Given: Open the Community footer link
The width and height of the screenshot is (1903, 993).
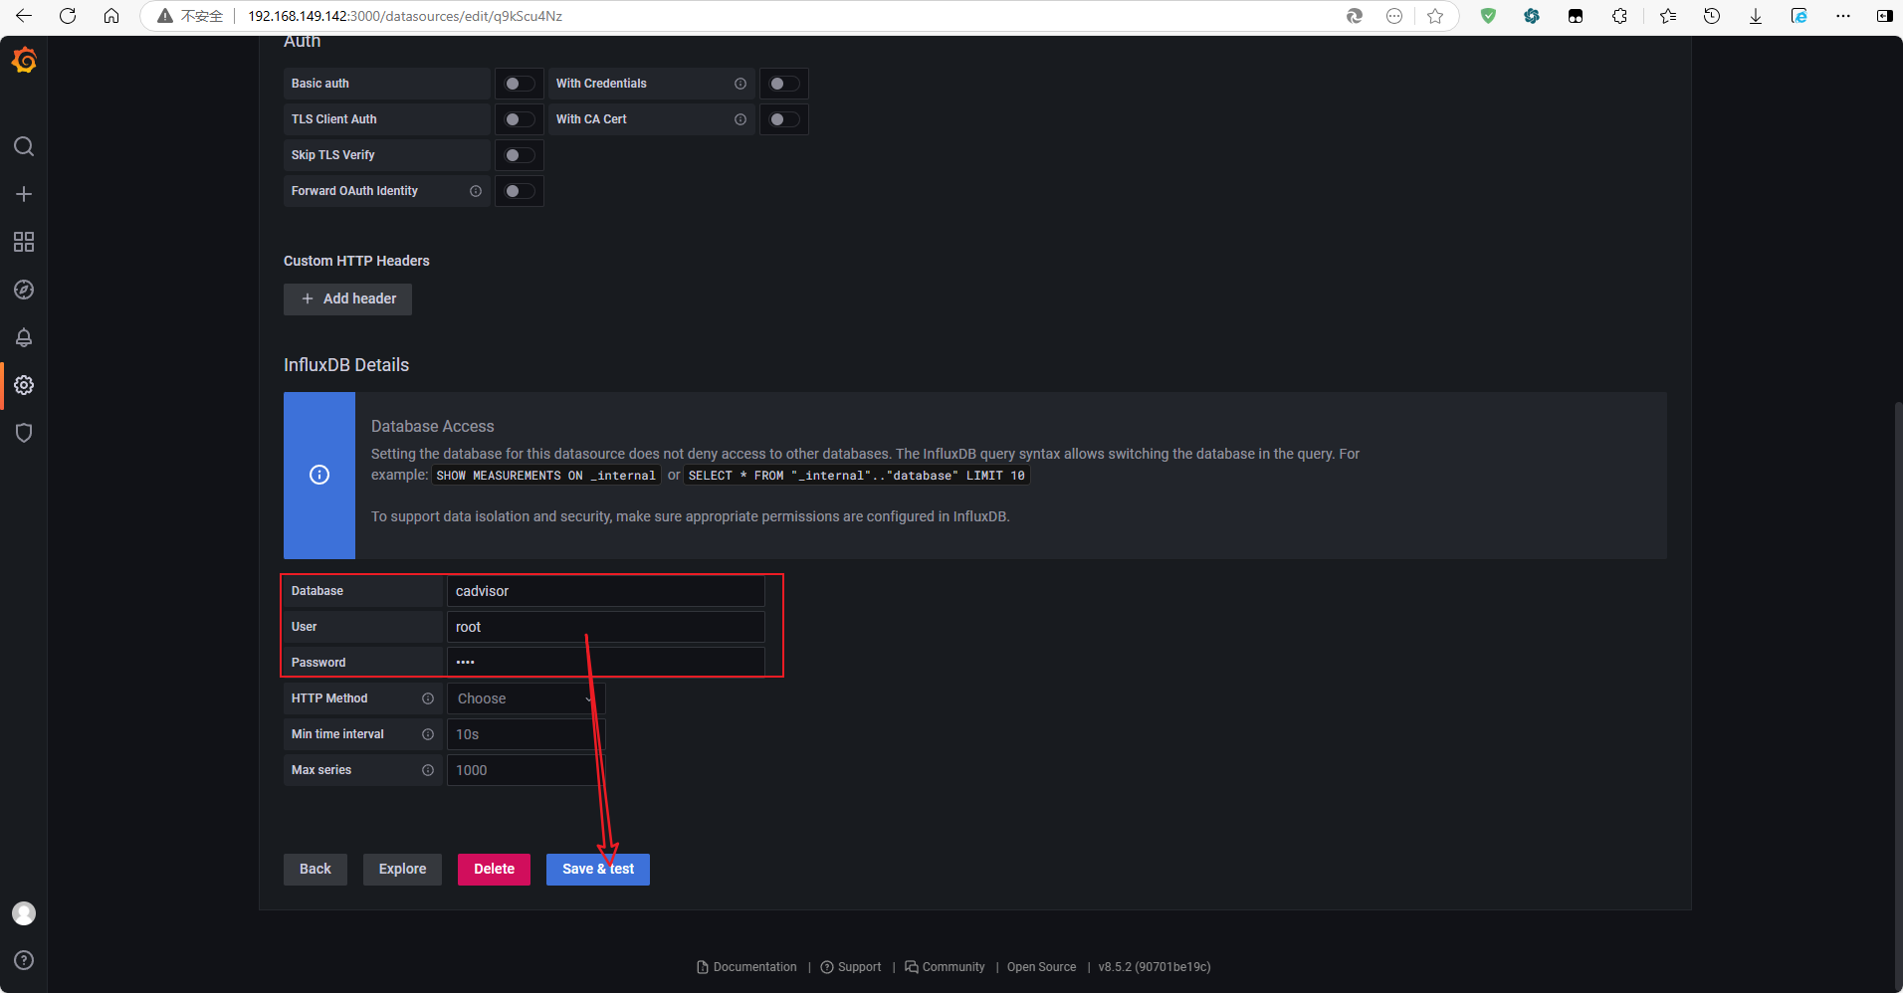Looking at the screenshot, I should point(945,967).
